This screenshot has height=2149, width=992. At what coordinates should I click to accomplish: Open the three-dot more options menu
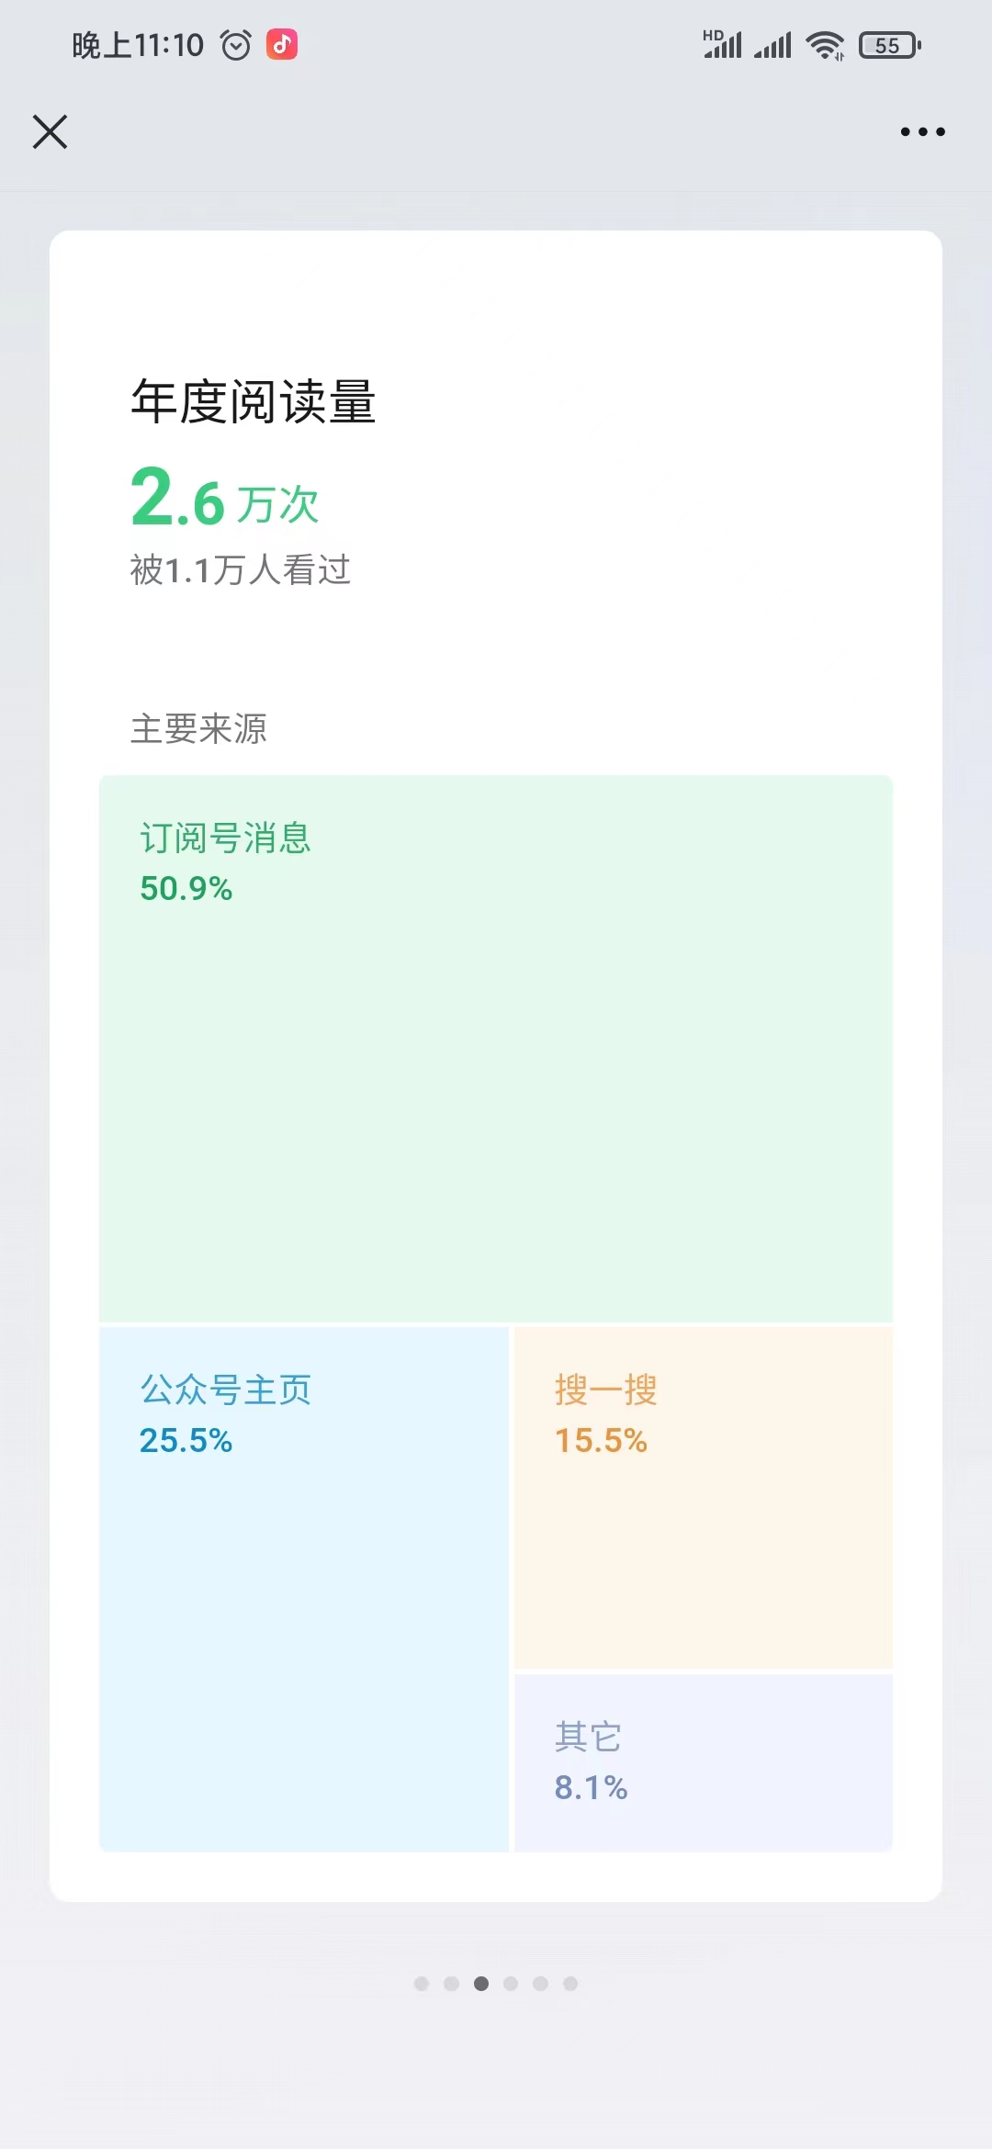(922, 131)
